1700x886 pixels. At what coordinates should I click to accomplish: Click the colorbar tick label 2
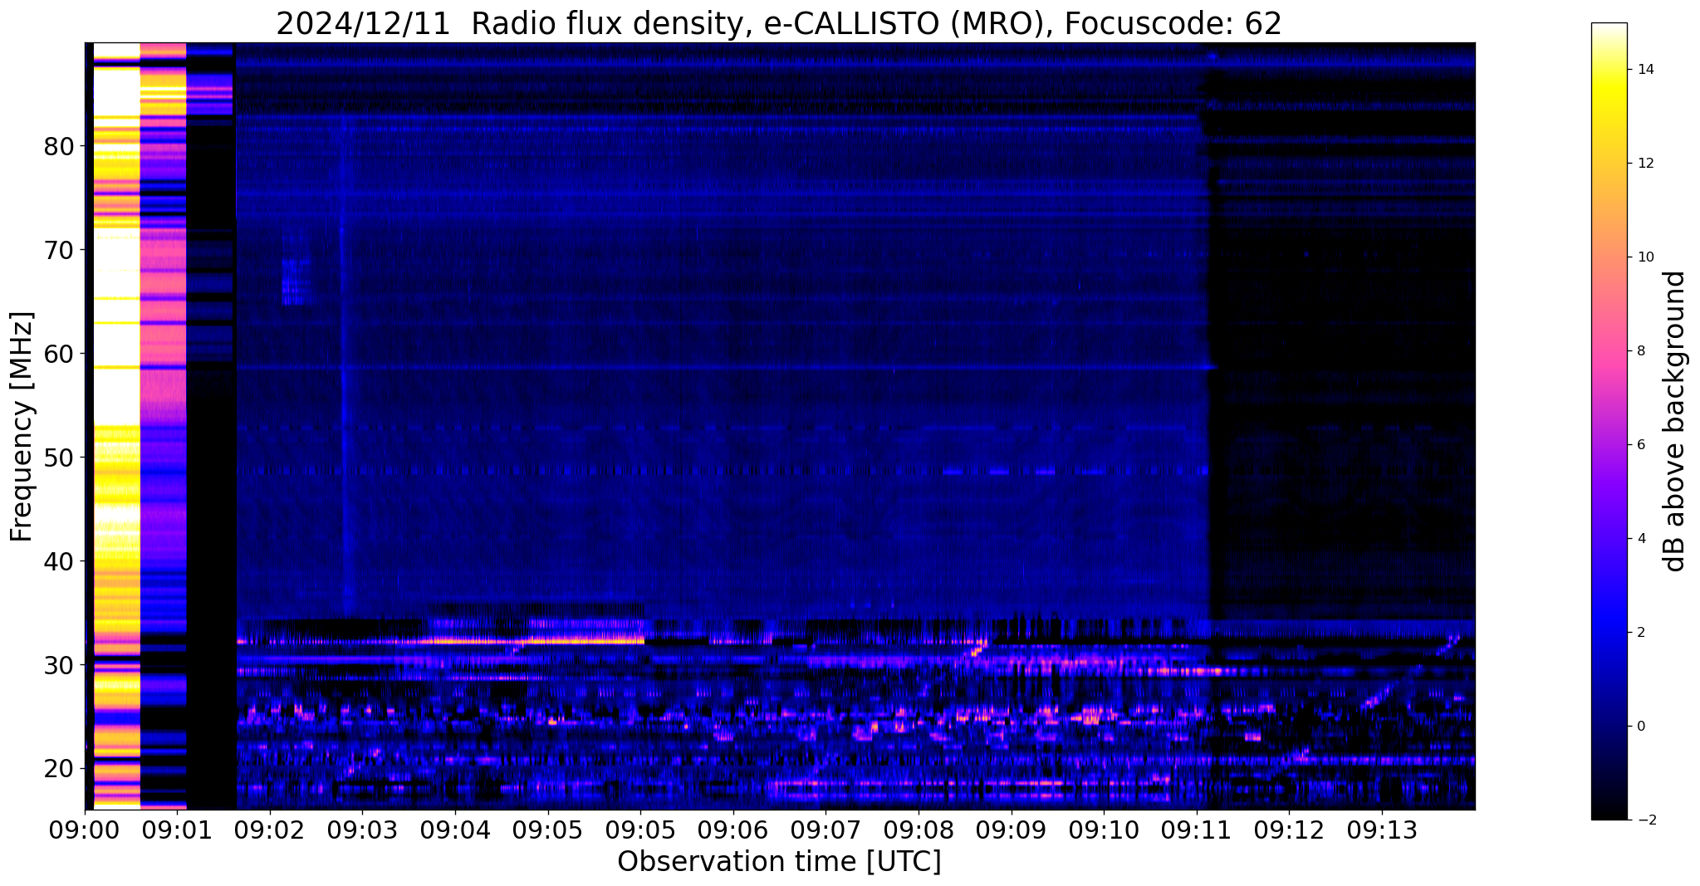coord(1640,633)
